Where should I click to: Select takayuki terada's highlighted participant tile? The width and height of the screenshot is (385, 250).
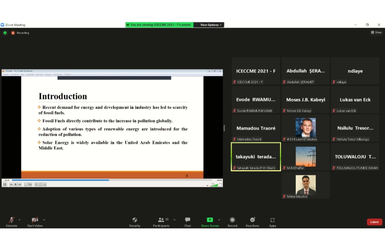click(x=256, y=157)
